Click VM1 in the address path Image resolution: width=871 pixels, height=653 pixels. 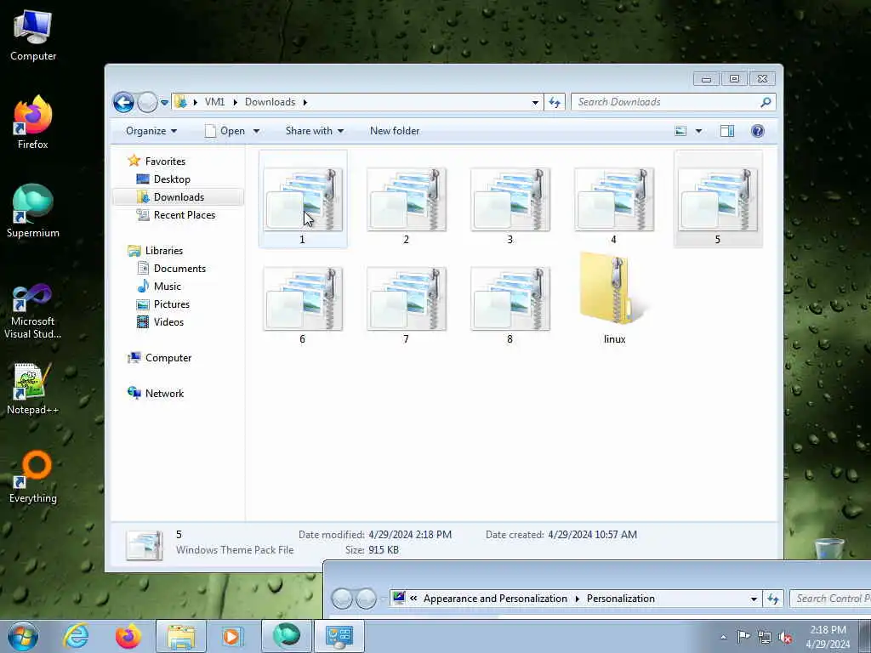(214, 102)
